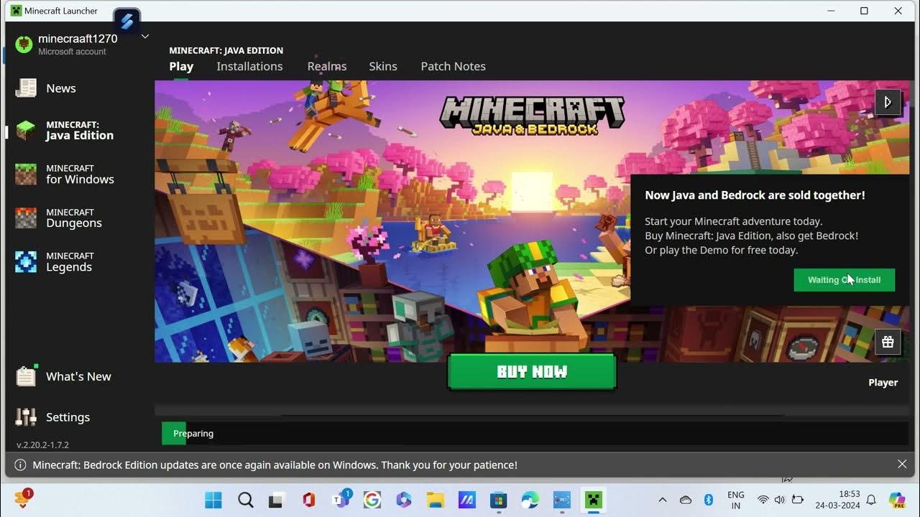Open the Windows Start menu
The image size is (920, 517).
point(213,500)
